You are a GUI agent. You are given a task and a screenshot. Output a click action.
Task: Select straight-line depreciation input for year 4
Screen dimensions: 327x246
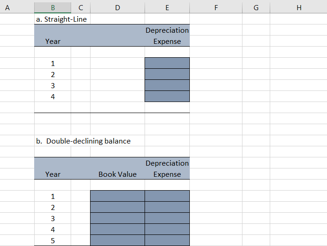167,96
